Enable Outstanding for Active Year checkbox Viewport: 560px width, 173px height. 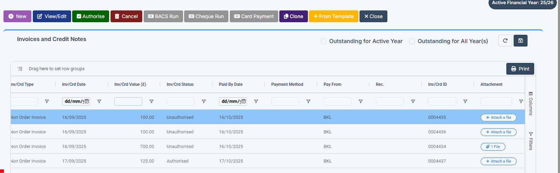pos(324,41)
